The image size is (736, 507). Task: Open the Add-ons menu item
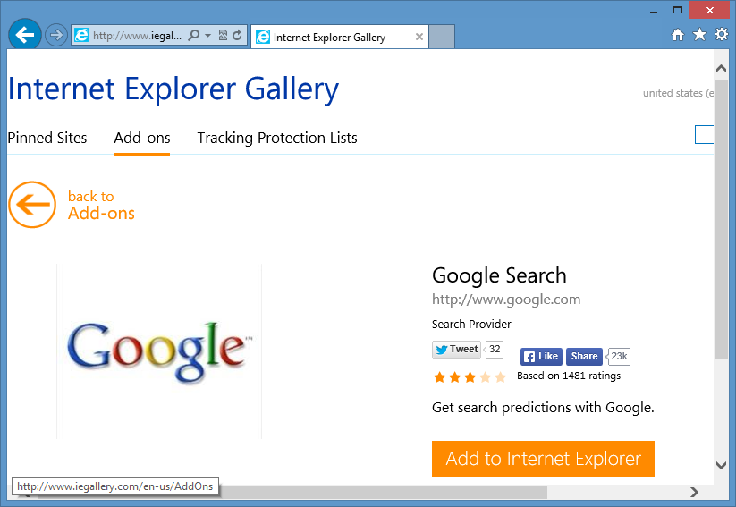[142, 138]
